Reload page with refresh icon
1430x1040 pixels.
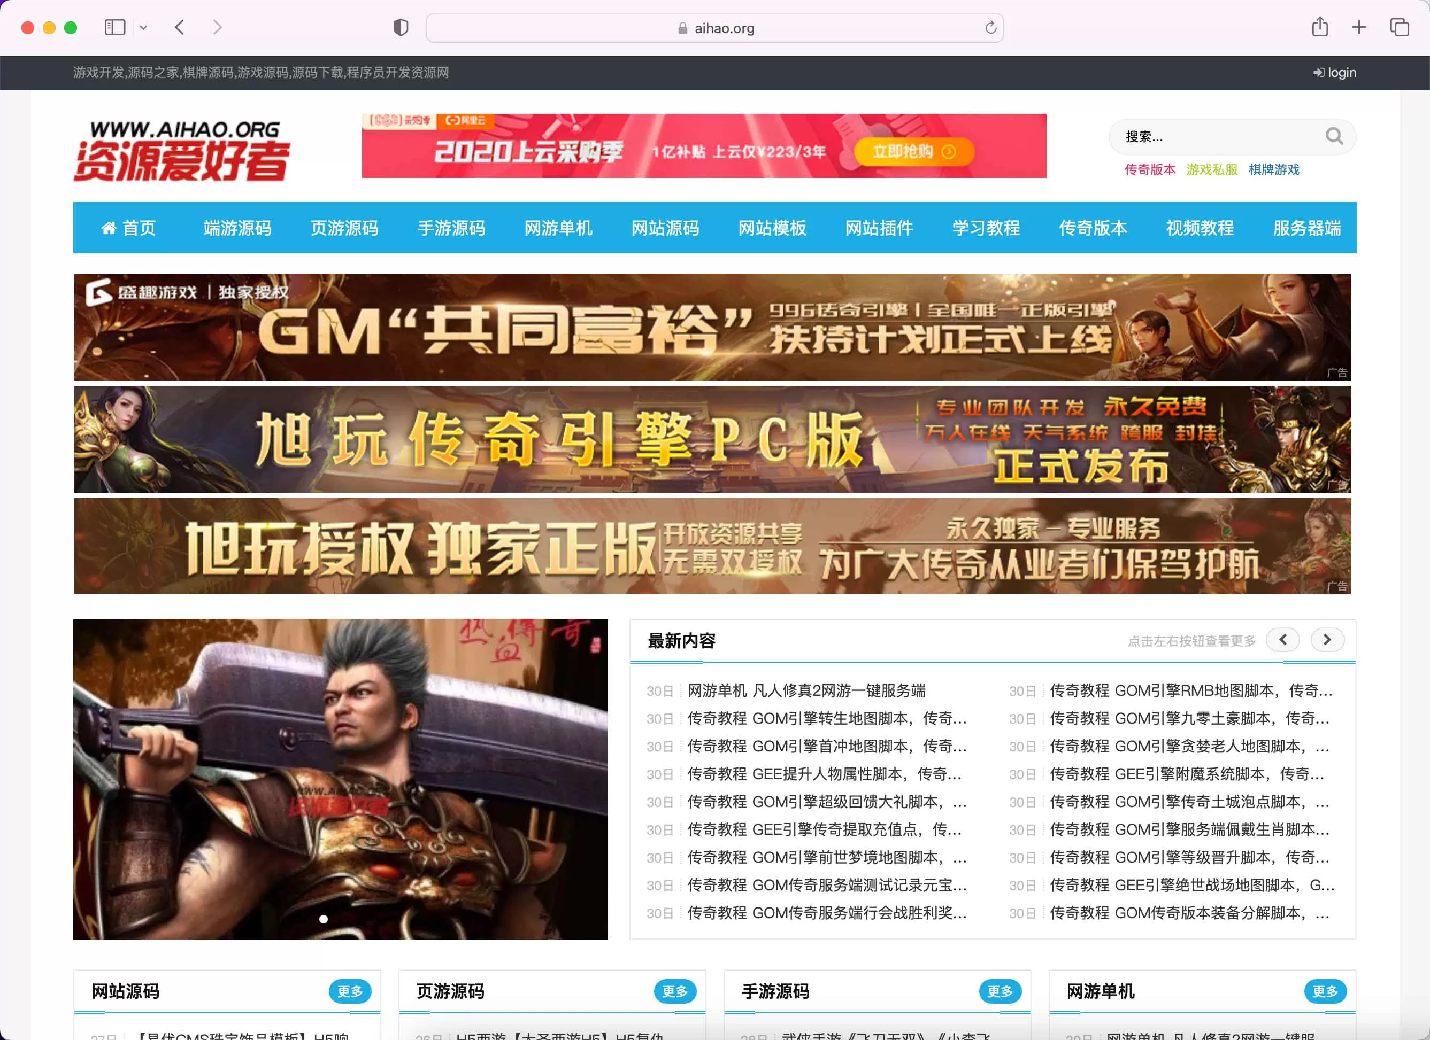990,28
